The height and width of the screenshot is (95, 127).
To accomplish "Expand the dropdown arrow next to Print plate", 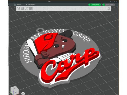I will pyautogui.click(x=103, y=5).
